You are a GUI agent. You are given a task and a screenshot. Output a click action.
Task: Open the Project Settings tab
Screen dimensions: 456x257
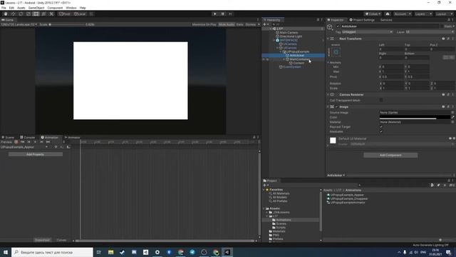pos(362,20)
